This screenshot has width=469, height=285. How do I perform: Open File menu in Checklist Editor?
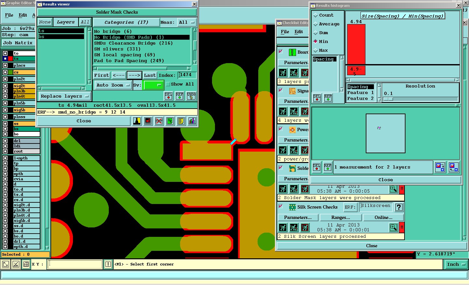tap(285, 32)
